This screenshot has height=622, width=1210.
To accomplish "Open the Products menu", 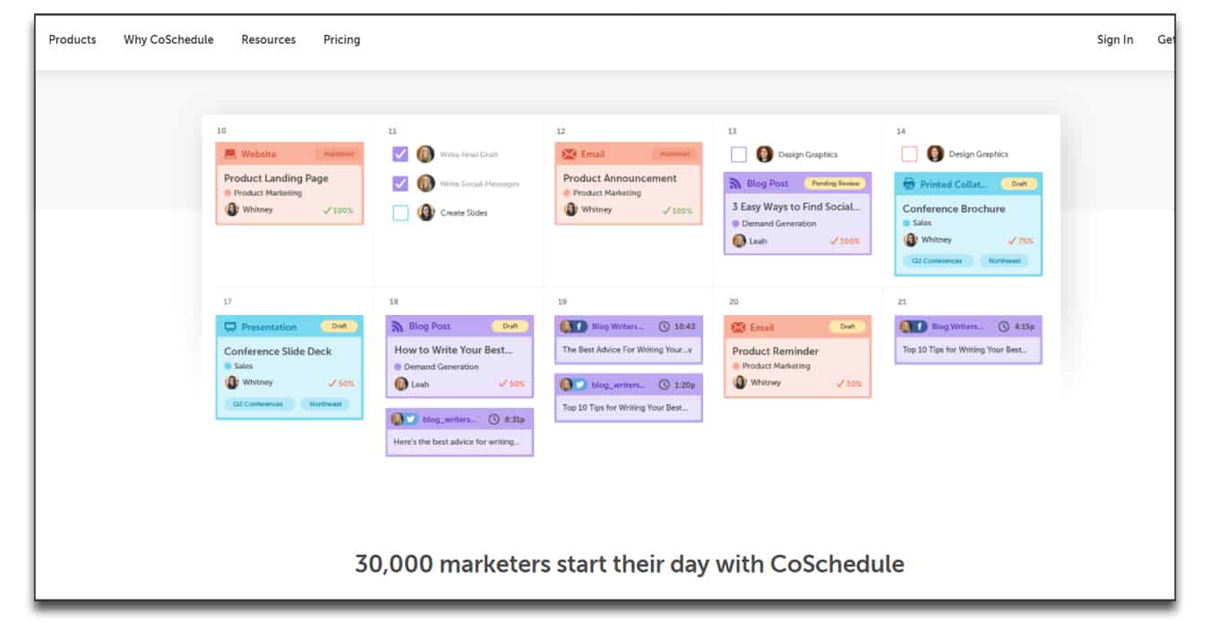I will [x=73, y=39].
